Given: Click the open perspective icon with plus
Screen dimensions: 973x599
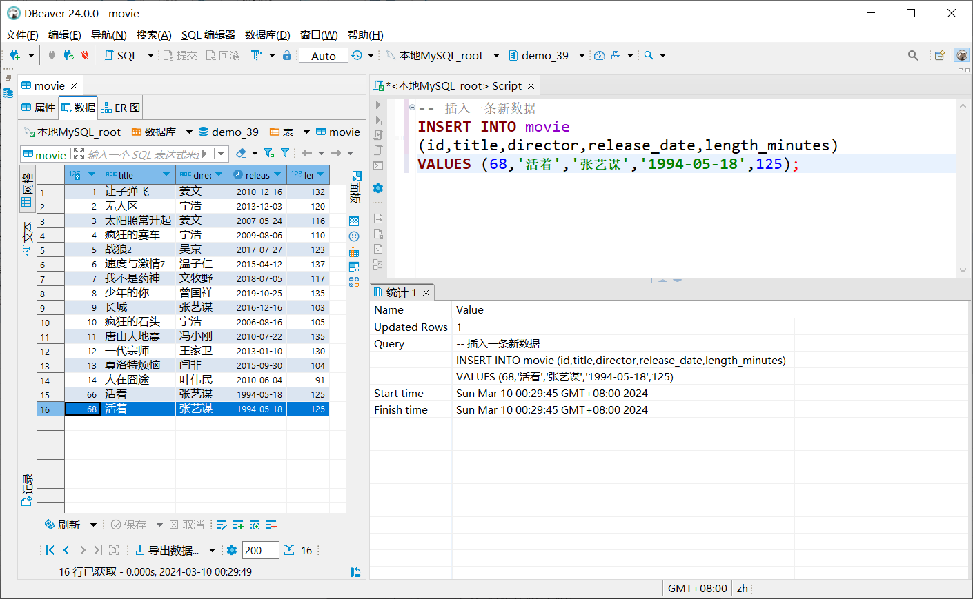Looking at the screenshot, I should click(939, 55).
